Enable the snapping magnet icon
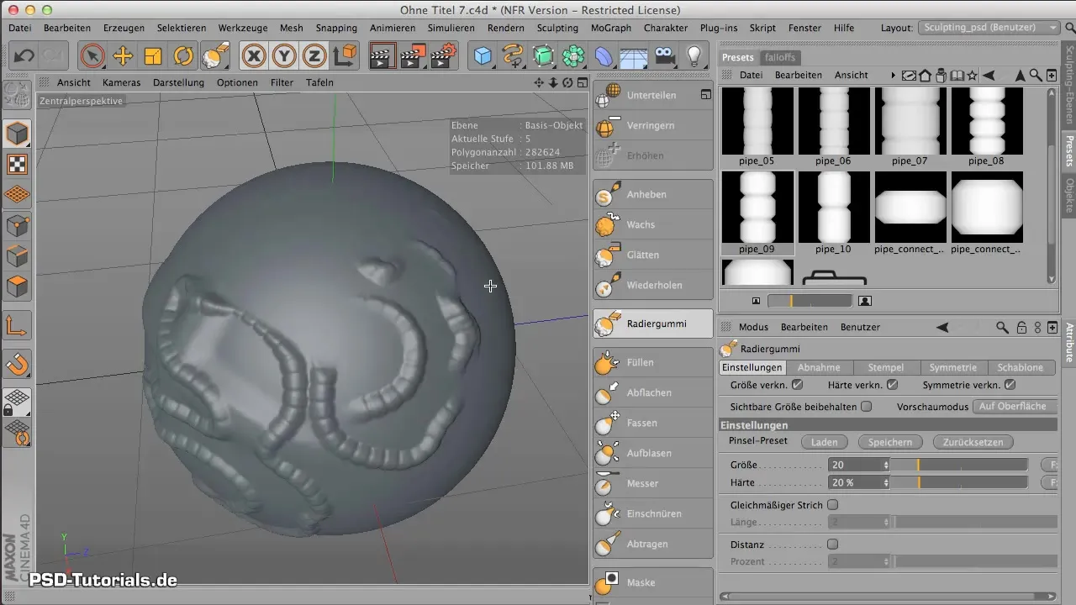The image size is (1076, 605). click(x=17, y=365)
